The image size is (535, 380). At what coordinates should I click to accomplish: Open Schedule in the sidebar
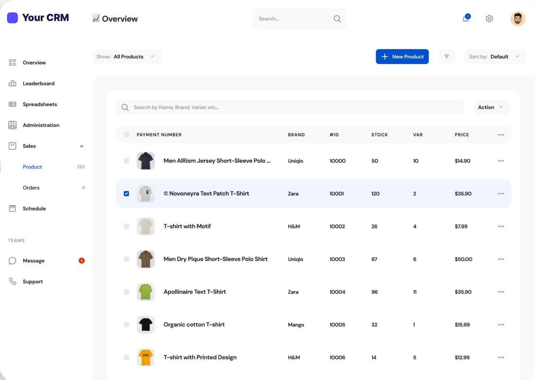pos(34,208)
